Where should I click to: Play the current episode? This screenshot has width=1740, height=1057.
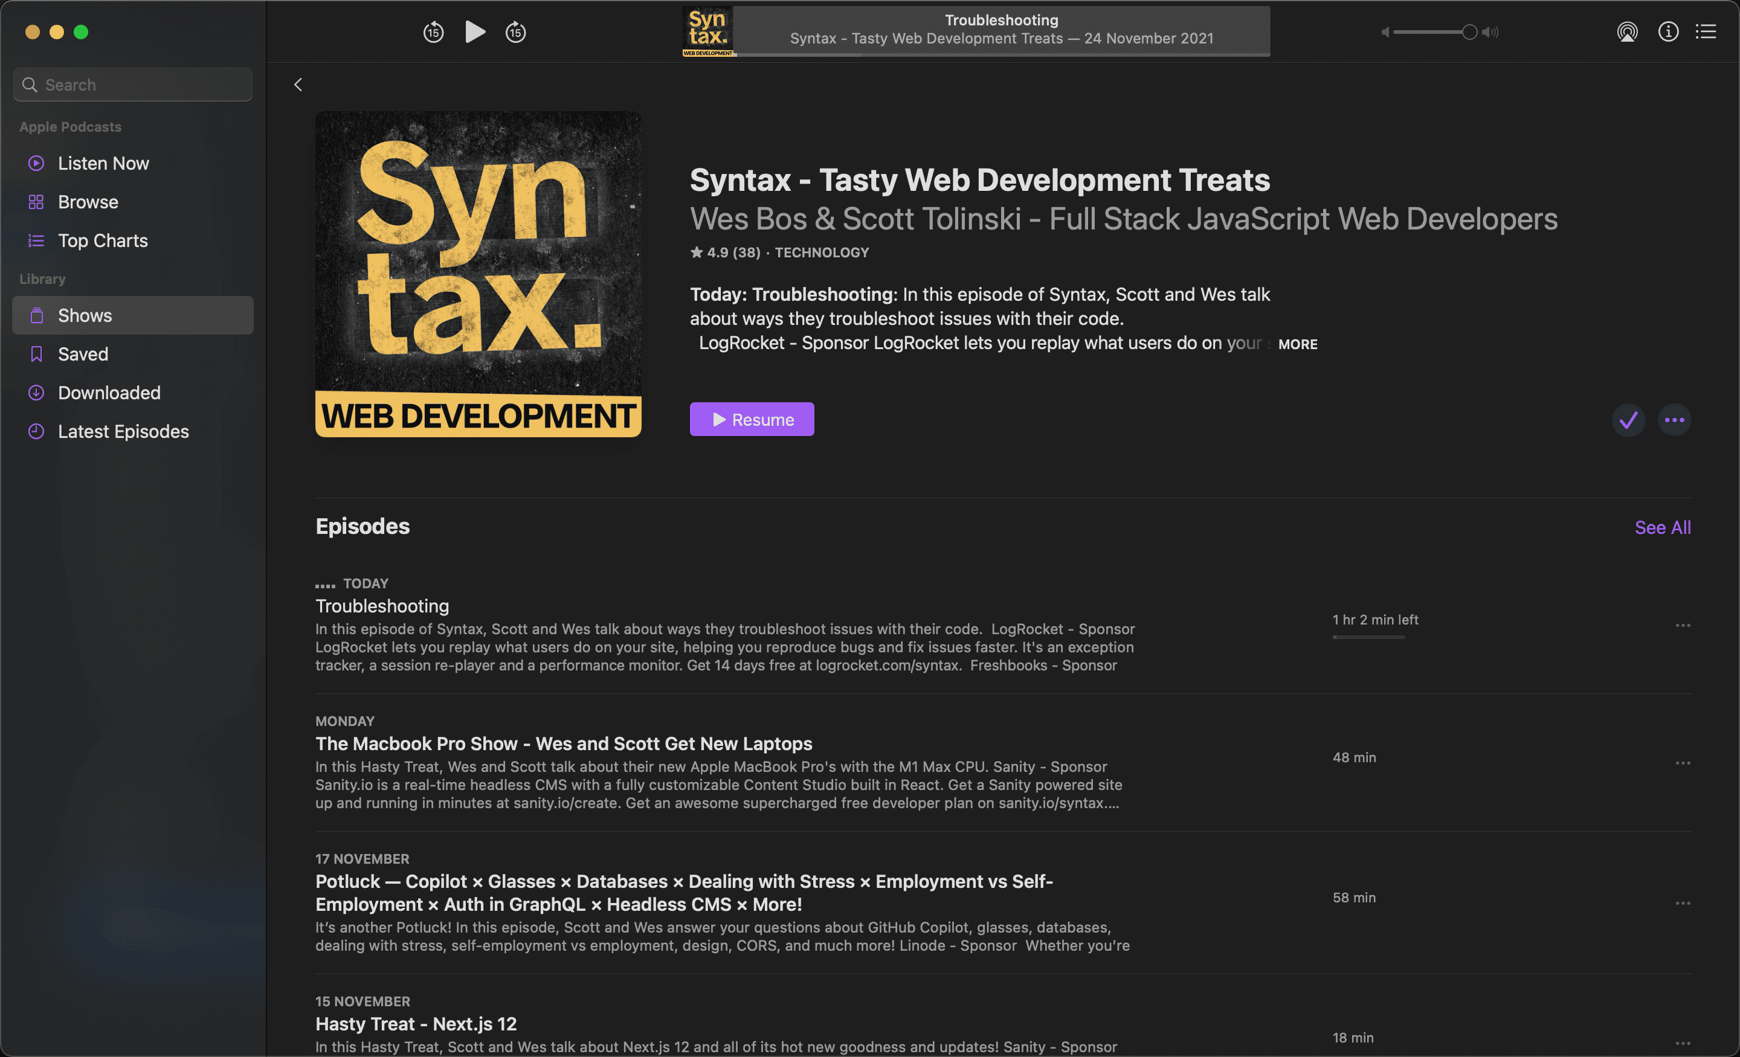click(x=475, y=32)
